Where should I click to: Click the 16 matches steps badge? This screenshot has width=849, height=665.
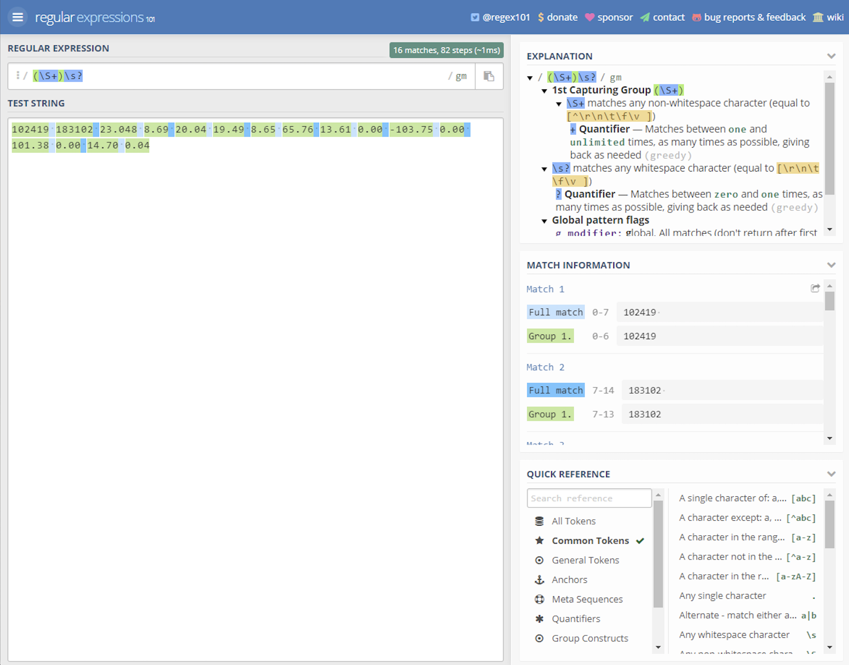[446, 50]
